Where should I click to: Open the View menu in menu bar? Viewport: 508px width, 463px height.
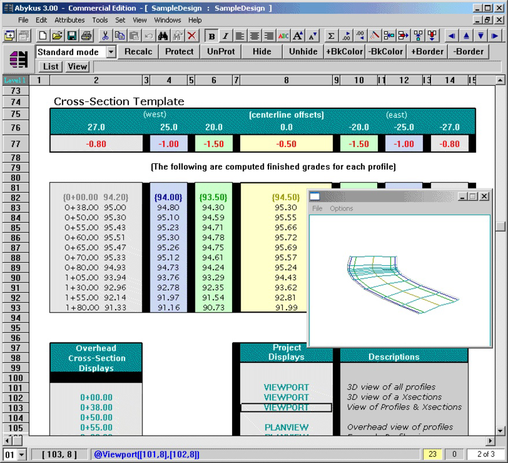(x=139, y=20)
